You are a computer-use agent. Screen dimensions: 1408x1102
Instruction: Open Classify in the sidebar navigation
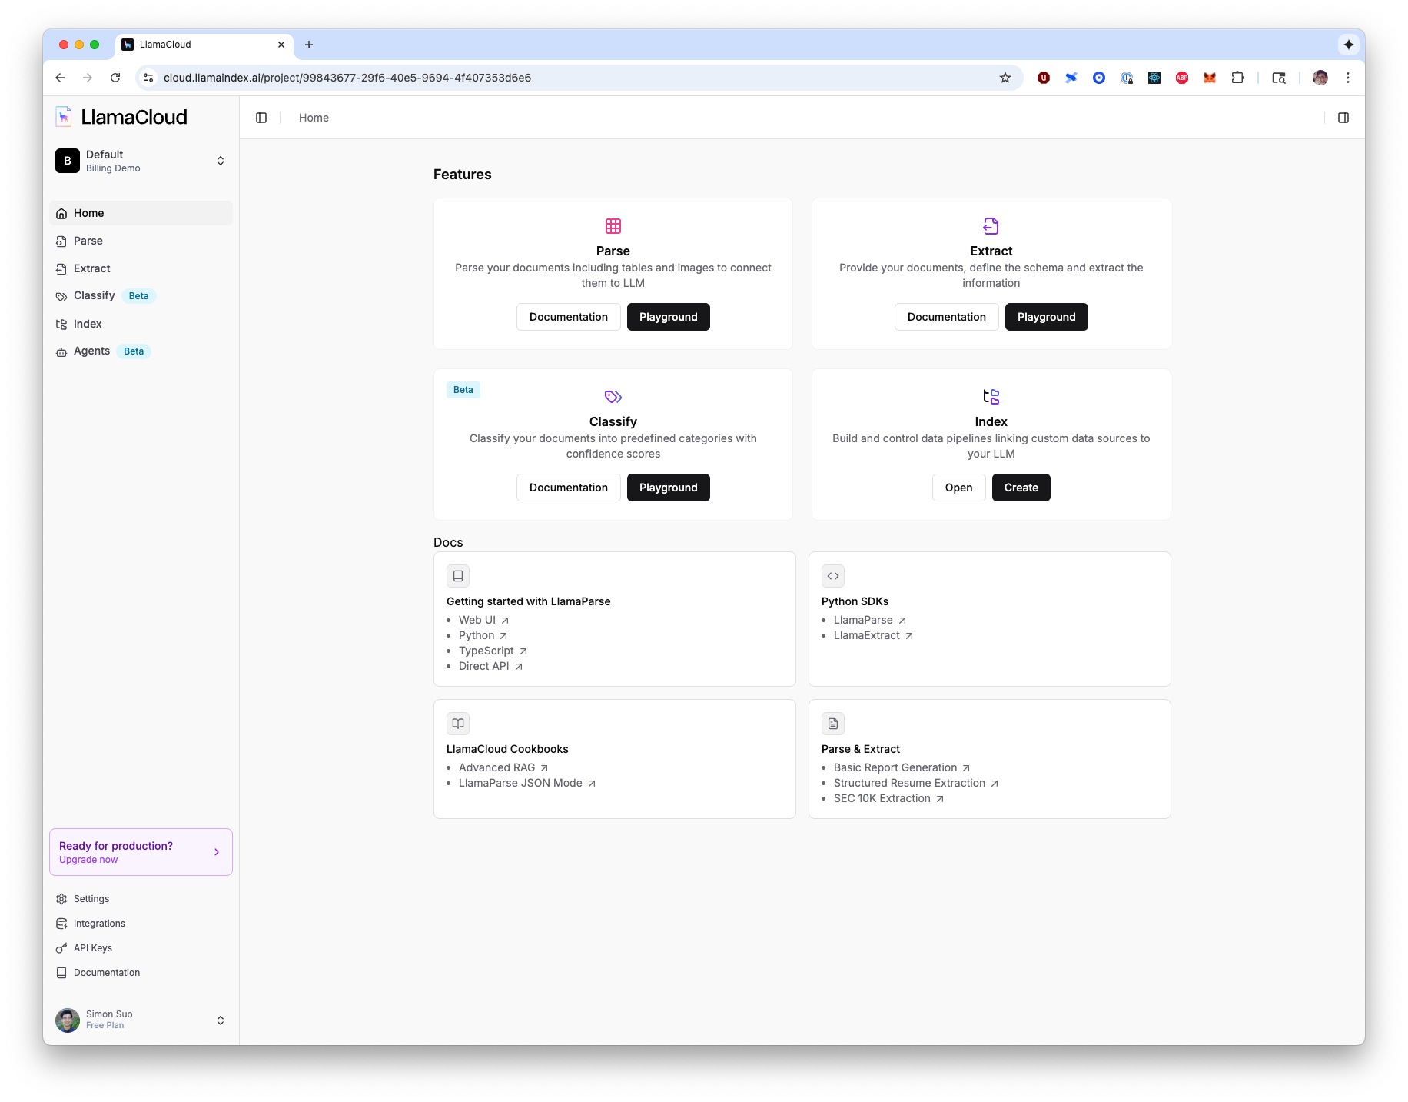(94, 296)
